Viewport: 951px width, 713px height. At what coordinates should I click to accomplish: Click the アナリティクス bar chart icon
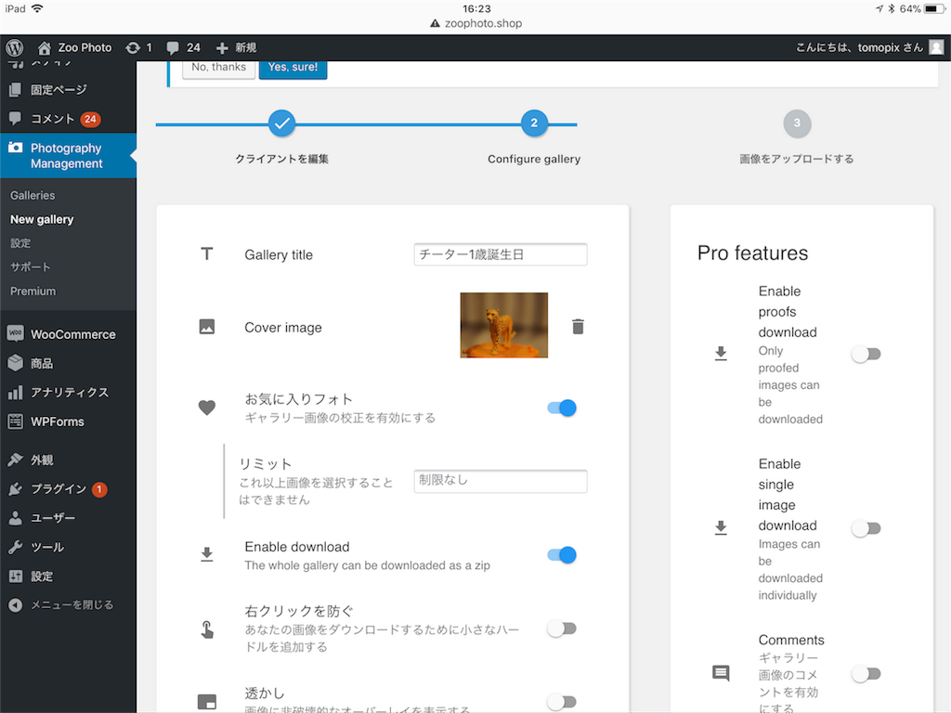15,393
